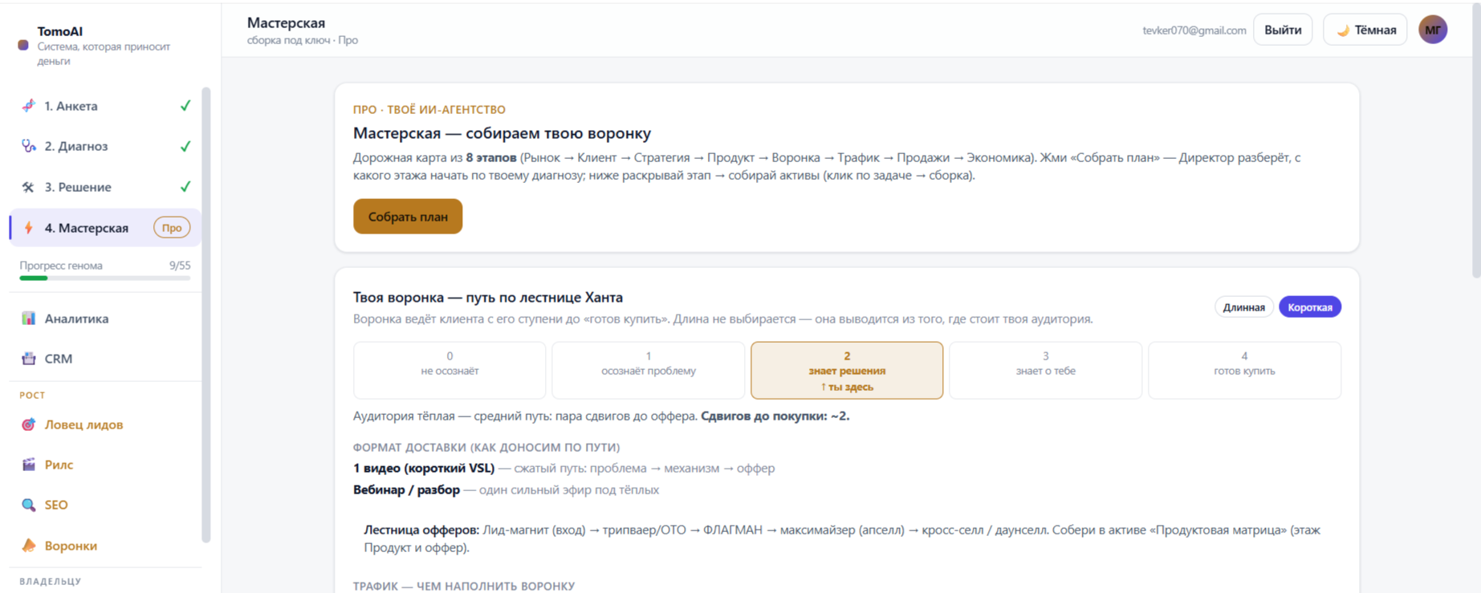This screenshot has height=593, width=1481.
Task: Open the SEO page
Action: (105, 505)
